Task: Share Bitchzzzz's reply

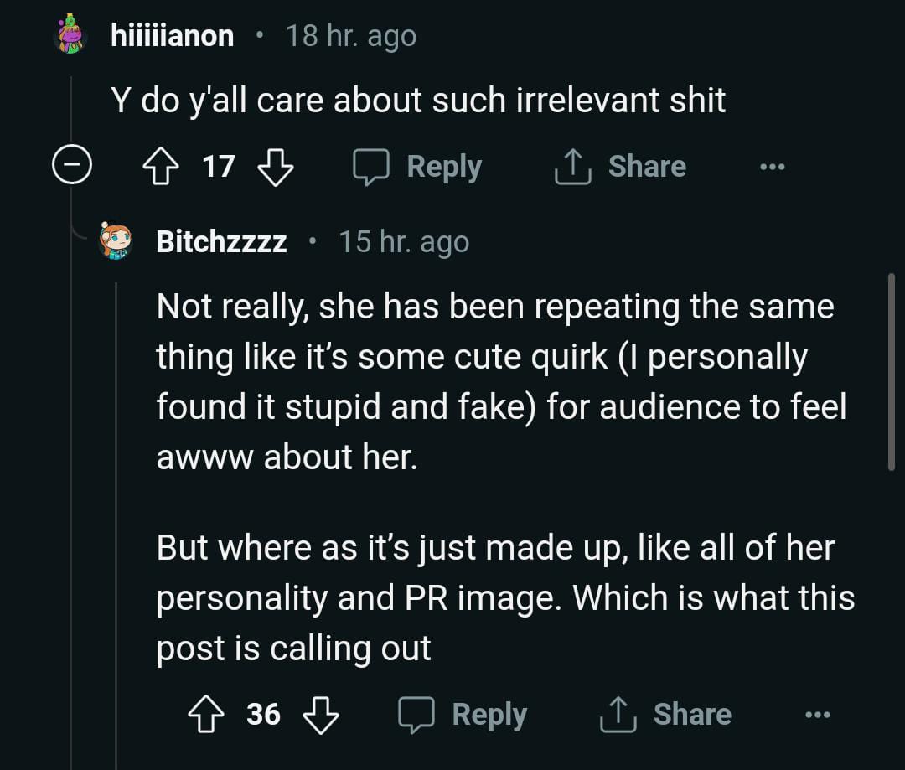Action: coord(691,715)
